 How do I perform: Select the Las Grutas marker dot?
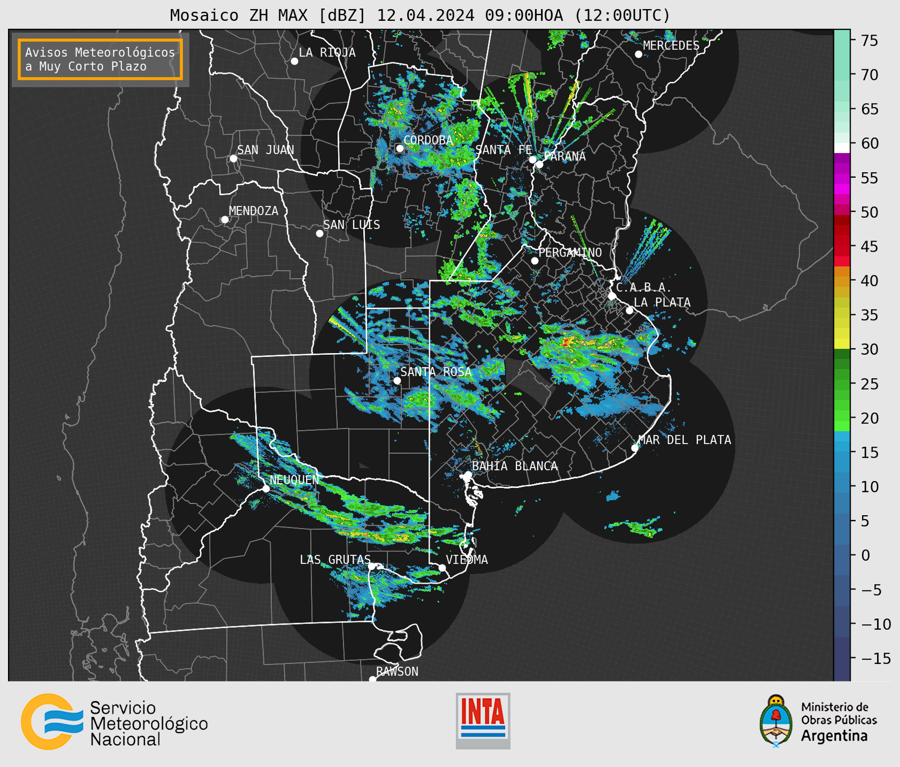tap(372, 566)
